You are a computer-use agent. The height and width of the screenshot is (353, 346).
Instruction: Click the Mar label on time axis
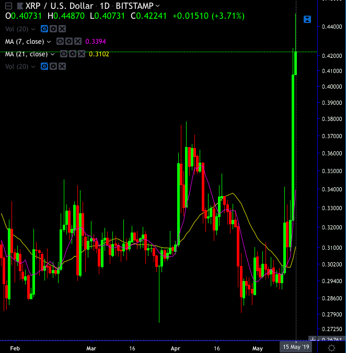click(91, 348)
